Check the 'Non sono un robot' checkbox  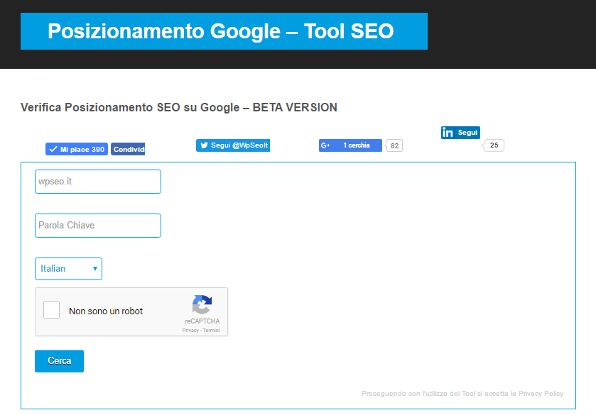[x=50, y=310]
